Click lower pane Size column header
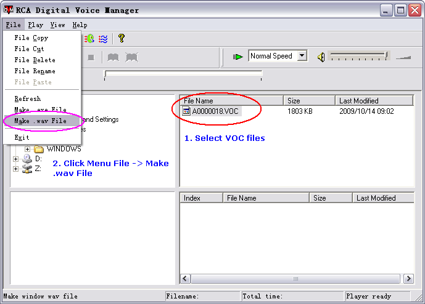This screenshot has width=425, height=304. (x=331, y=198)
